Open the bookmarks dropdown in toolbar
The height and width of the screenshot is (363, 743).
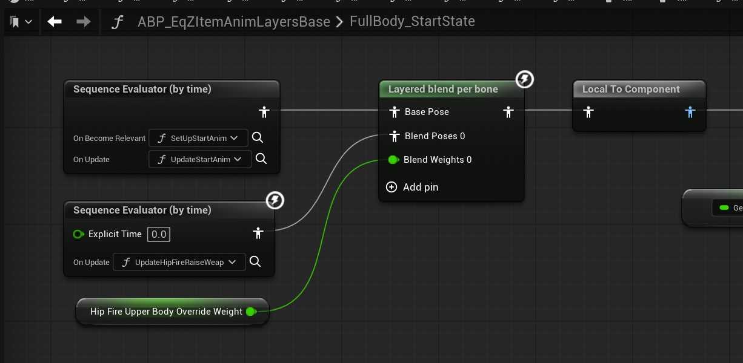pyautogui.click(x=21, y=22)
